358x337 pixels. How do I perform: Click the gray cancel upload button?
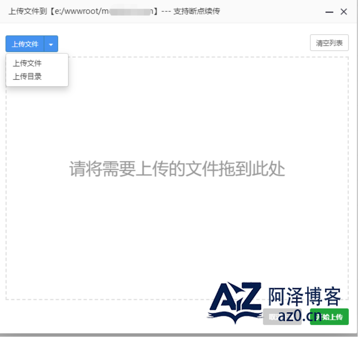pos(282,317)
